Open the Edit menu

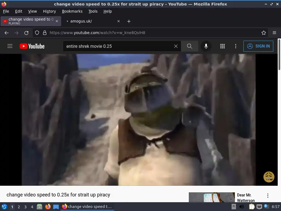tap(19, 11)
